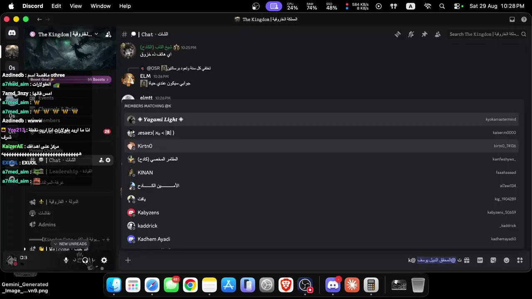The image size is (532, 299).
Task: Select the kig_1904289 member suggestion
Action: coord(321,199)
